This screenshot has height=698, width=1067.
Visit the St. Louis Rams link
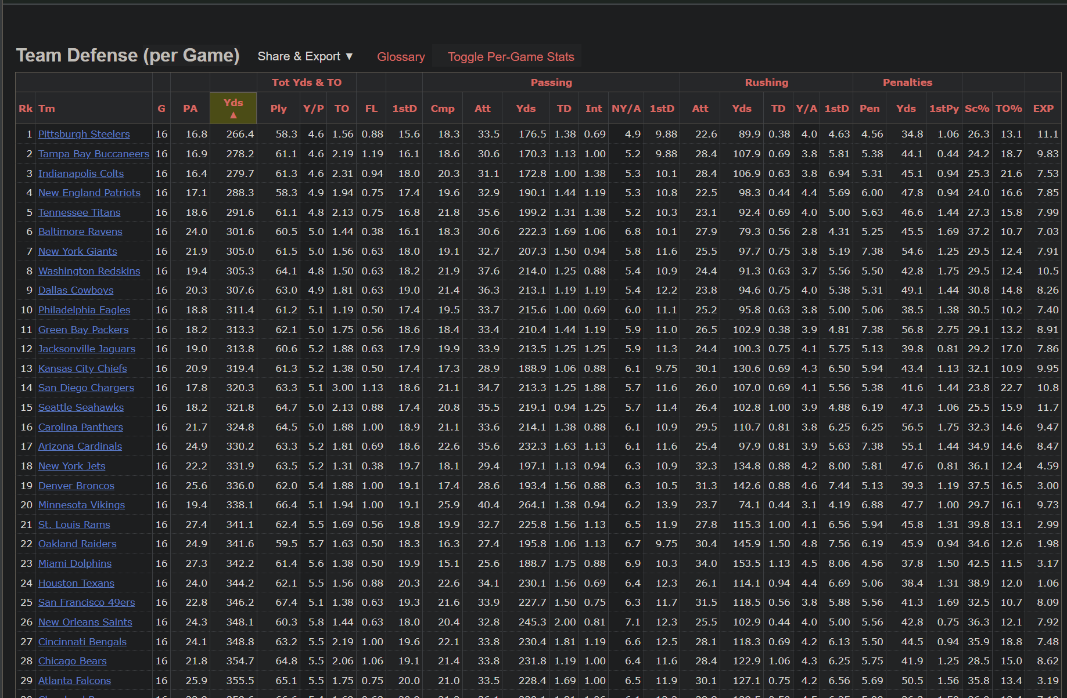pyautogui.click(x=74, y=525)
